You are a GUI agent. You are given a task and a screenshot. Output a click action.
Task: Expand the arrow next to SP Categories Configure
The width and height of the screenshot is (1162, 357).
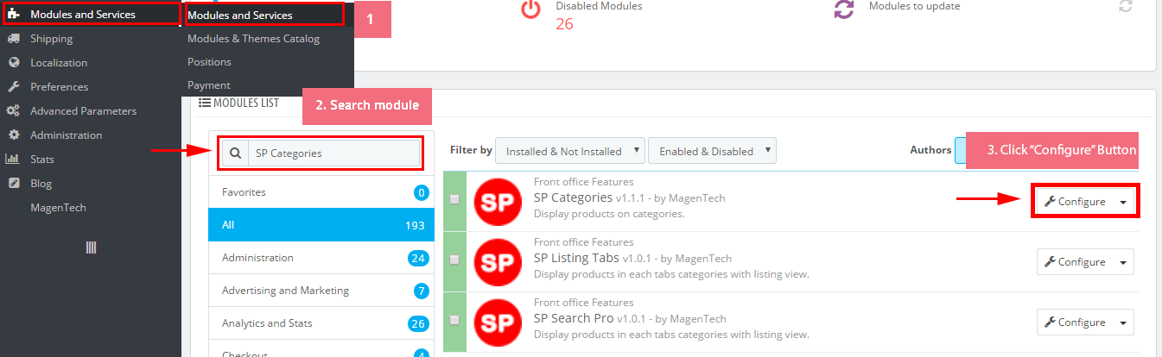click(x=1122, y=202)
